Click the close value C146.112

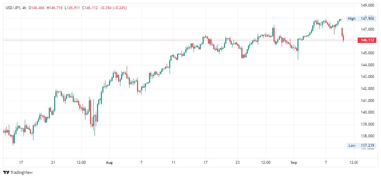tap(90, 8)
